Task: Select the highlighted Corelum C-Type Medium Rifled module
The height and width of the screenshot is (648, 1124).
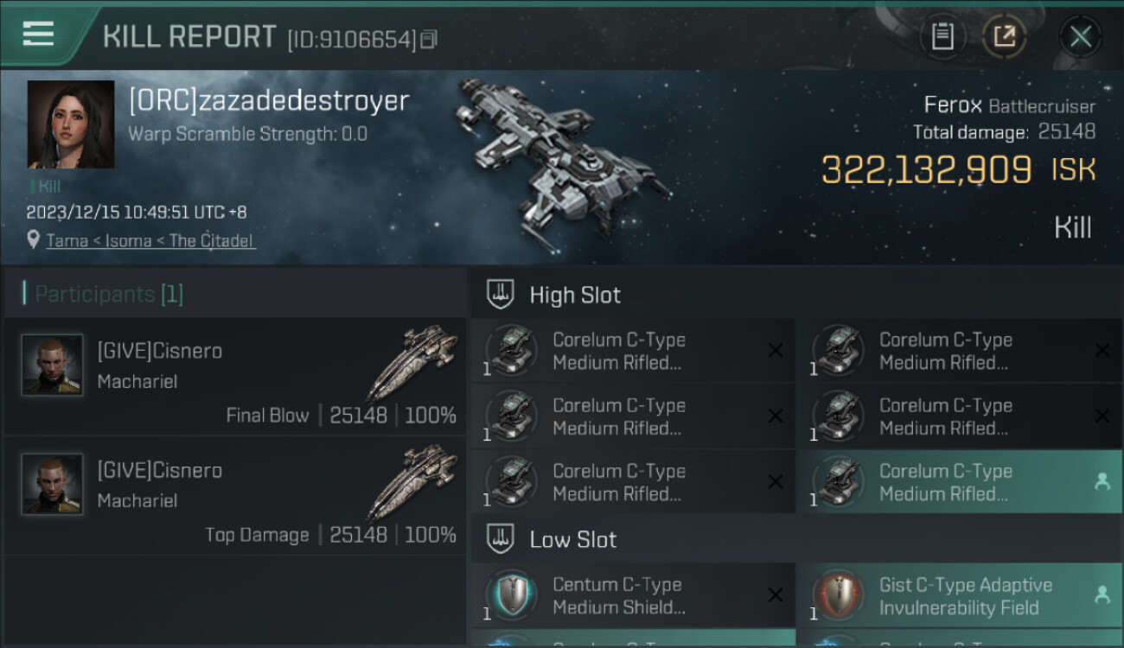Action: click(x=960, y=482)
